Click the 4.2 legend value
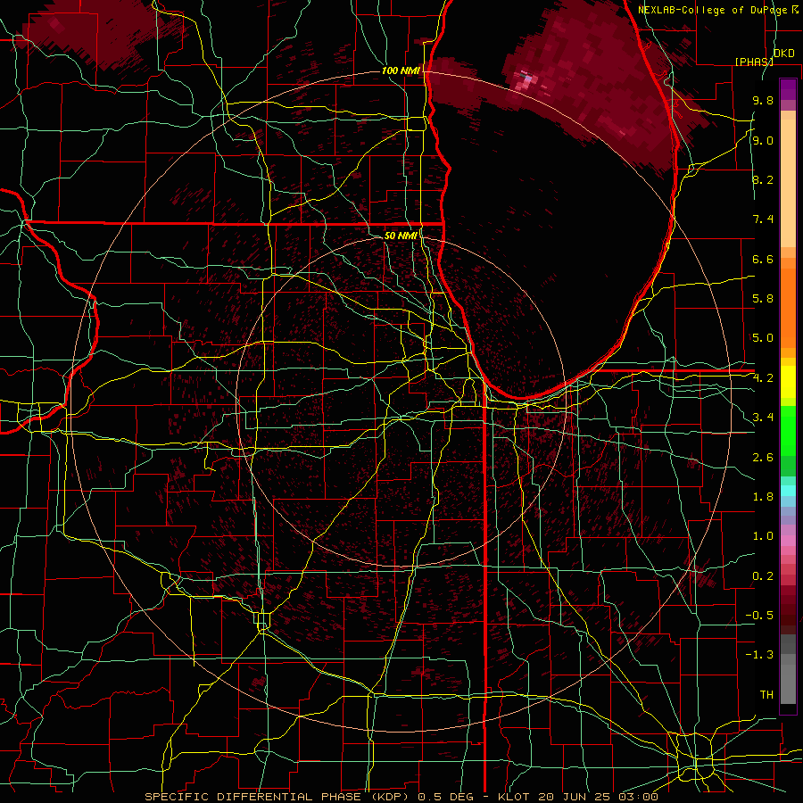This screenshot has height=803, width=803. coord(763,378)
